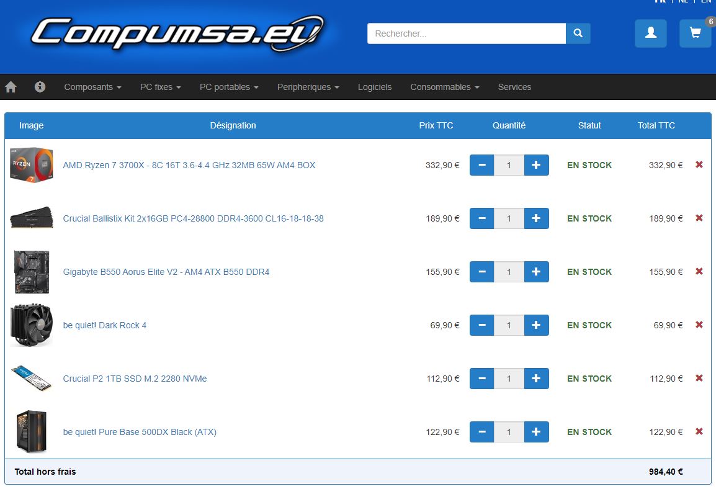This screenshot has width=716, height=489.
Task: Decrease quantity of Dark Rock 4
Action: tap(481, 326)
